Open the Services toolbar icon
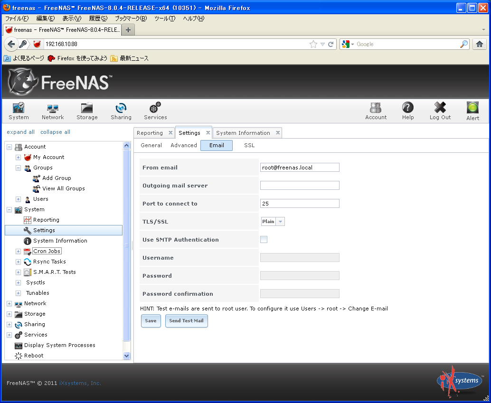The width and height of the screenshot is (491, 403). (x=155, y=111)
